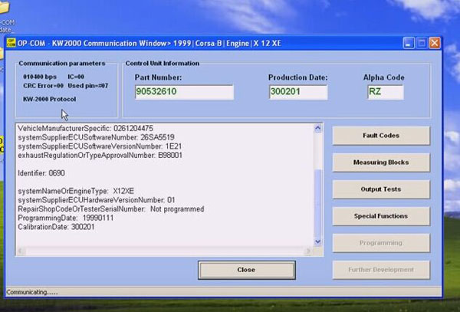
Task: Click the vertical scrollbar thumb in info list
Action: point(317,202)
